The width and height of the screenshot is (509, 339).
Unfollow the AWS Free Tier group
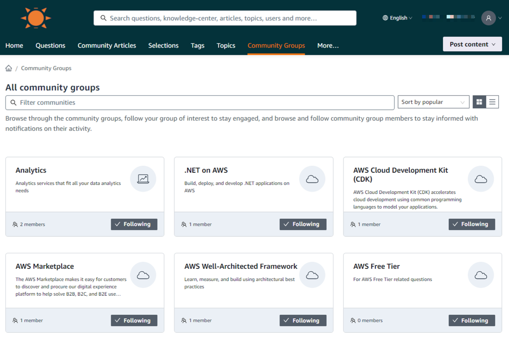(x=472, y=321)
